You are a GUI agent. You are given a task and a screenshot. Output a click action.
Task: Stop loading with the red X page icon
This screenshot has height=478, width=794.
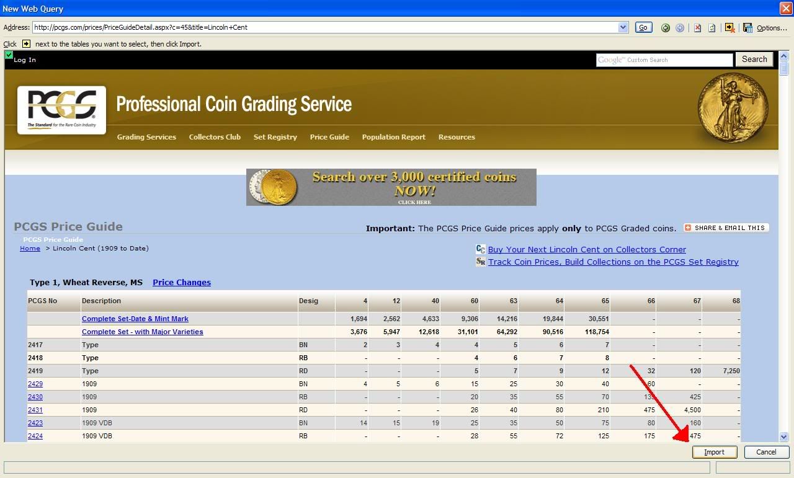pyautogui.click(x=697, y=28)
